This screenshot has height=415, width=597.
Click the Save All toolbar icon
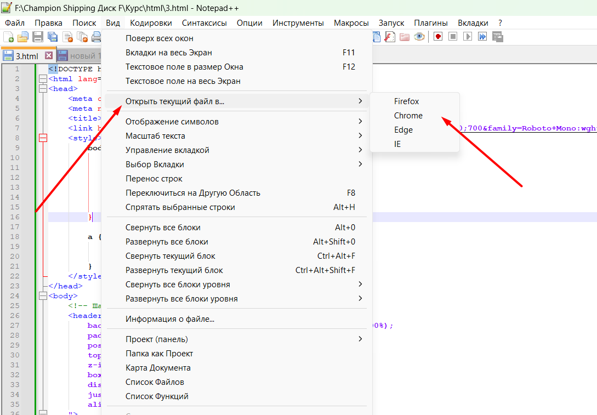click(53, 37)
